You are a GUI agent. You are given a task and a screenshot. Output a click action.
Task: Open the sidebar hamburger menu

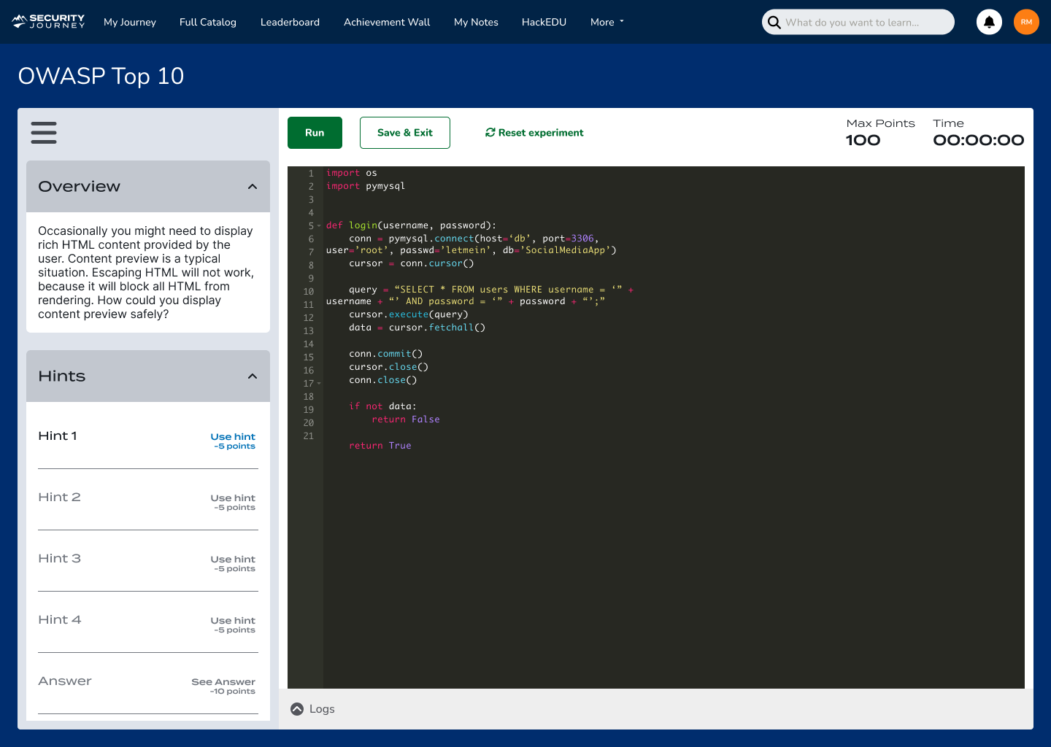point(44,133)
